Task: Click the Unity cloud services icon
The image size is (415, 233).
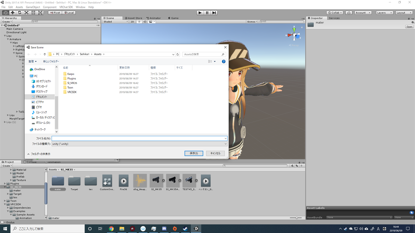Action: pos(349,13)
